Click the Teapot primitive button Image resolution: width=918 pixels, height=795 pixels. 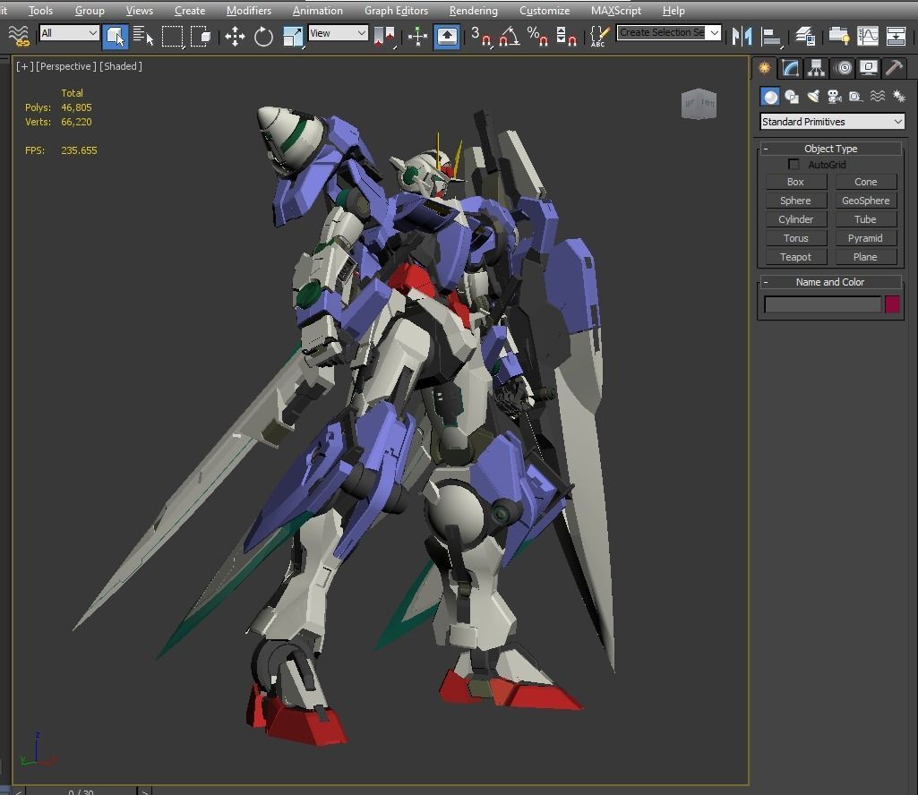tap(795, 257)
